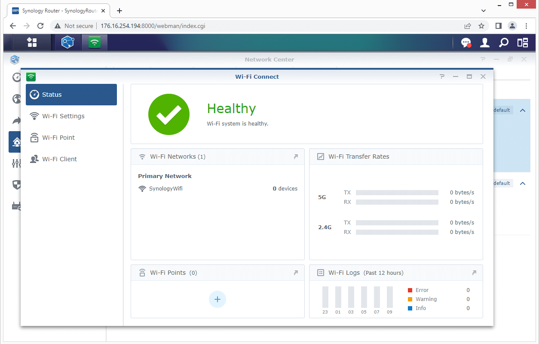Screen dimensions: 539x344
Task: Reload the browser page
Action: (40, 26)
